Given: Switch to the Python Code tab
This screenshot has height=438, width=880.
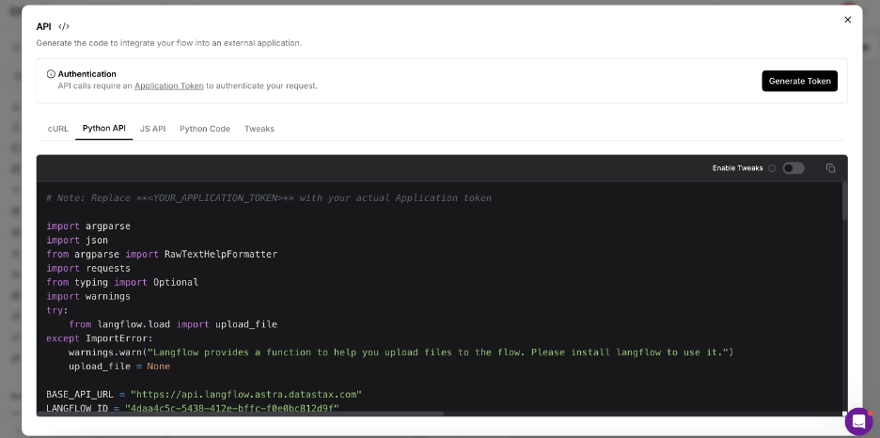Looking at the screenshot, I should click(205, 129).
